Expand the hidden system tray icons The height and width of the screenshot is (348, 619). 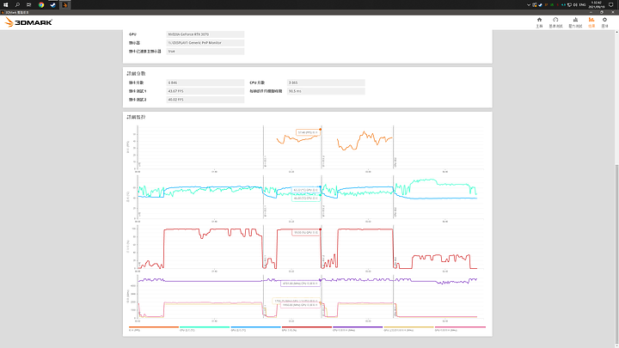[x=529, y=5]
